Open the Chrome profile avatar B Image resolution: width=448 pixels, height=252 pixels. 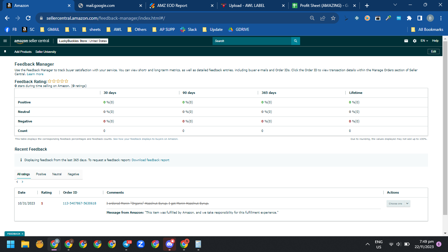430,18
